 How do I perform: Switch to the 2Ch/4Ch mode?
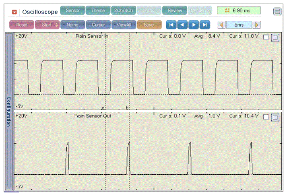(x=124, y=10)
